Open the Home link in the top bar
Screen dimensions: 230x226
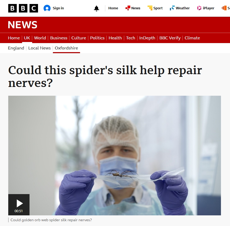(113, 8)
